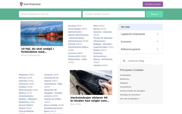Open the Oficinas category link
The height and width of the screenshot is (114, 182).
point(22,78)
